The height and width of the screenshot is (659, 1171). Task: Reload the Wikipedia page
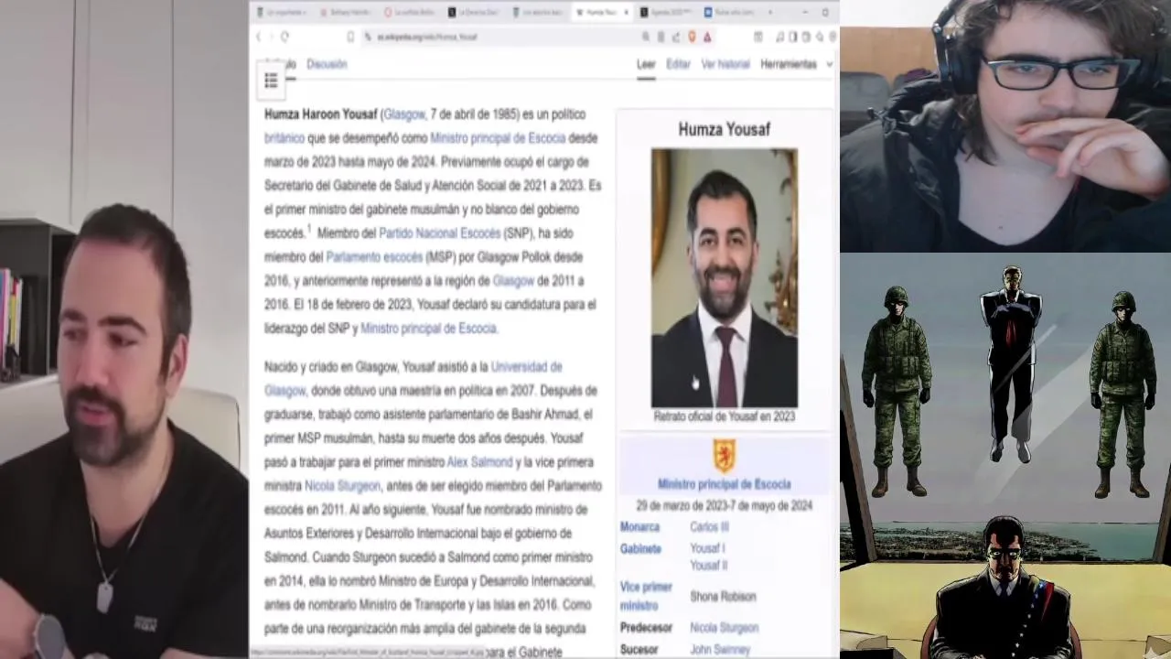285,37
